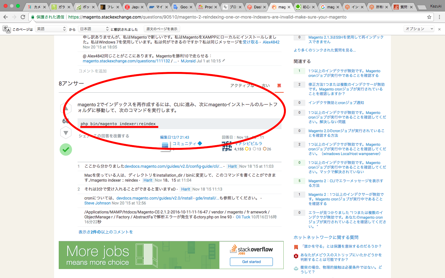Open the Stack Overflow Jobs logo in ad

coord(251,250)
